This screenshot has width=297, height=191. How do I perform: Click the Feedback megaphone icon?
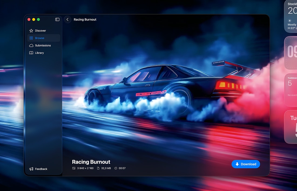[31, 169]
